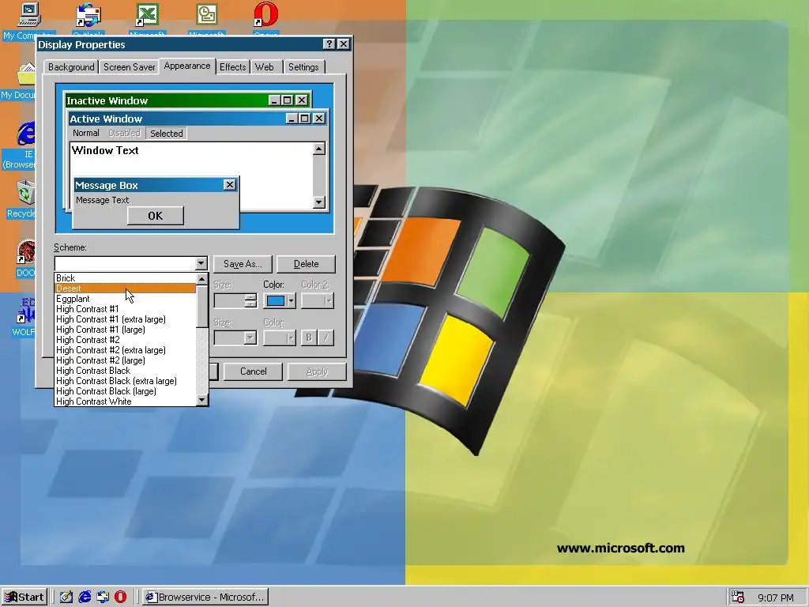Click the Selected menu item in preview

166,133
